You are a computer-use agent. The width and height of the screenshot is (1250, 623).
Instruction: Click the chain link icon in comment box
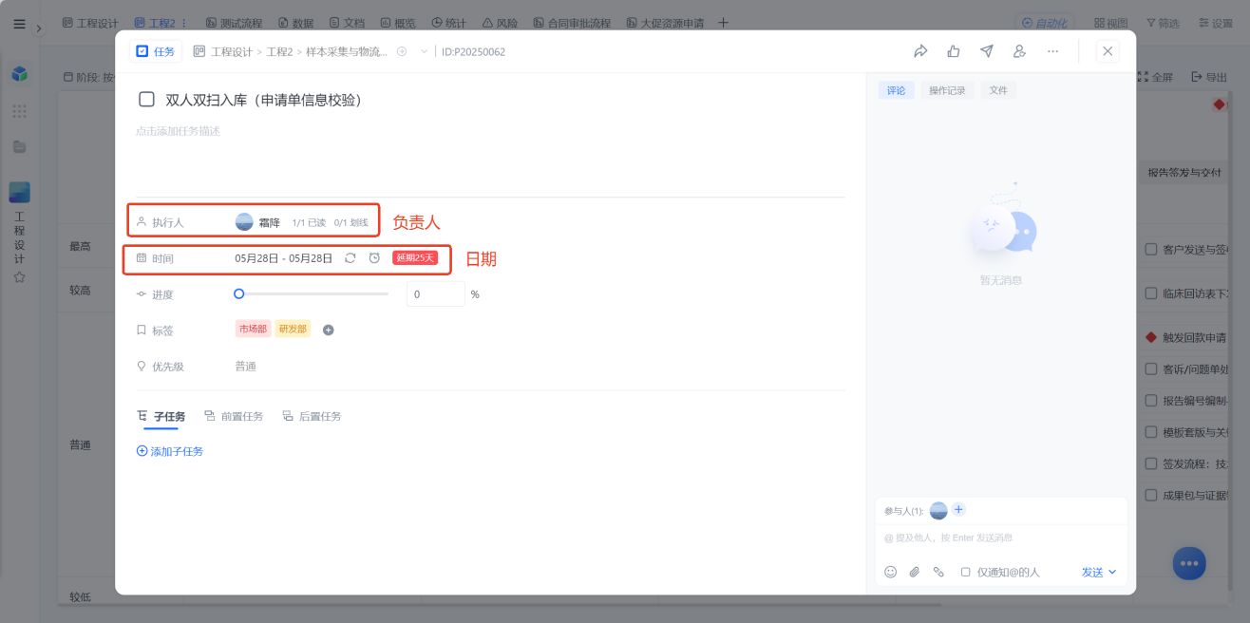[x=938, y=572]
